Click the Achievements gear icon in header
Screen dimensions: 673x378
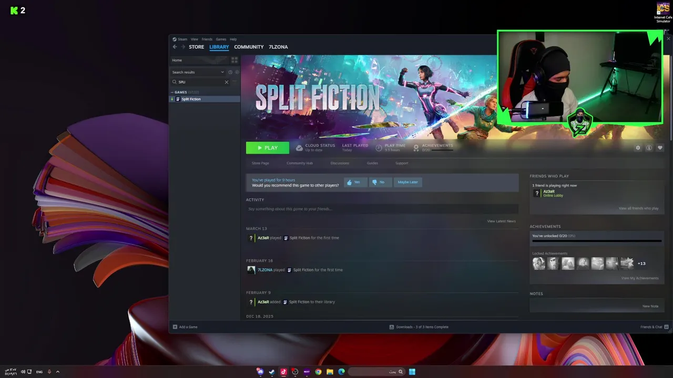(416, 148)
